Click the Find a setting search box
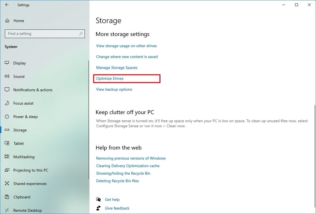This screenshot has height=214, width=316. [45, 33]
